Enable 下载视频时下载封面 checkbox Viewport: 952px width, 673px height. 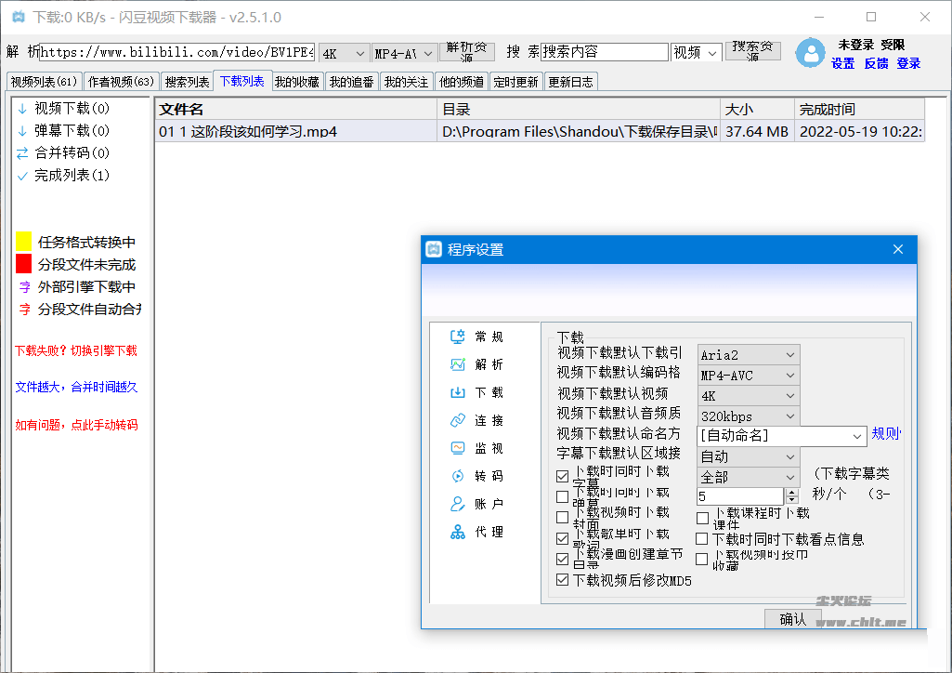(562, 518)
